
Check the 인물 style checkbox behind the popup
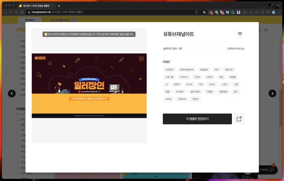coord(17,125)
